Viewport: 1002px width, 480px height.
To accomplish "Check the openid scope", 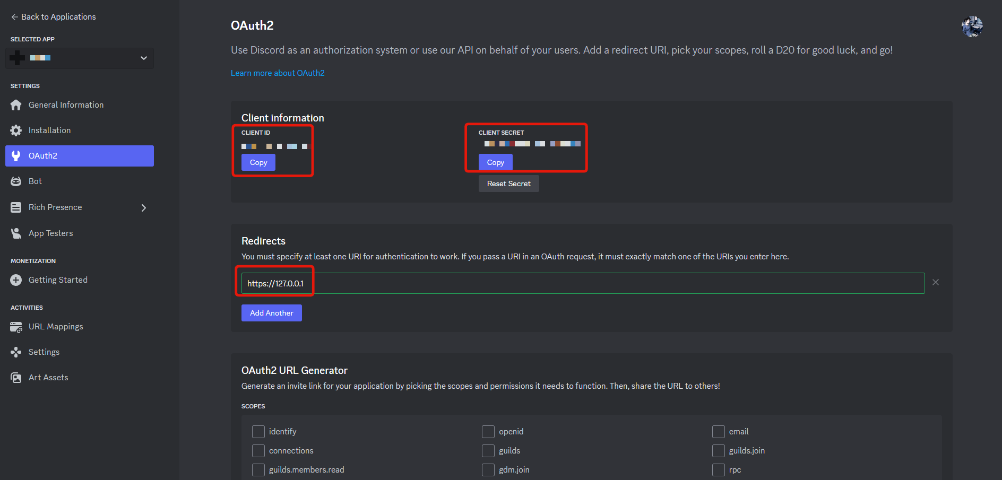I will click(x=488, y=432).
